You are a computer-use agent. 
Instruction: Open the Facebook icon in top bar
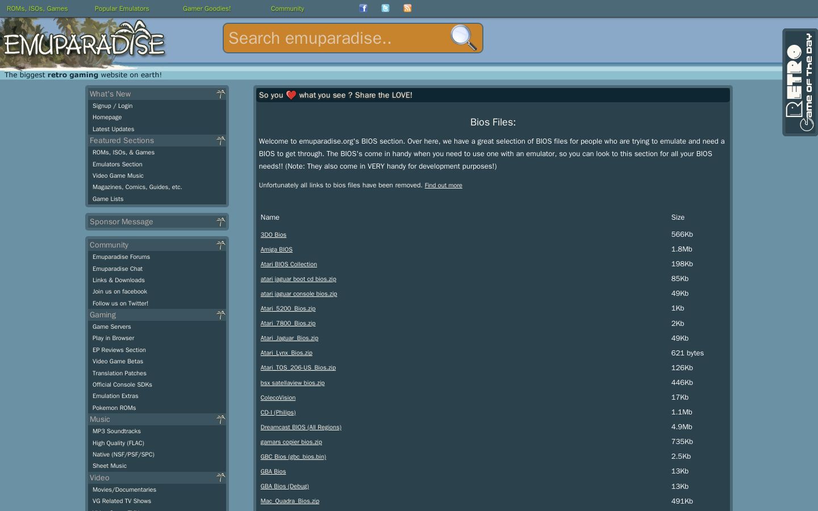364,8
